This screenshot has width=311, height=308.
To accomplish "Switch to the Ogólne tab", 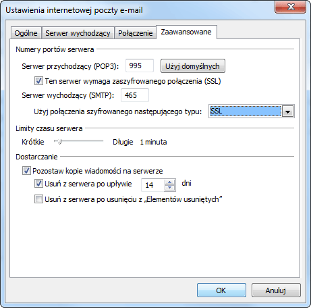I will coord(26,33).
